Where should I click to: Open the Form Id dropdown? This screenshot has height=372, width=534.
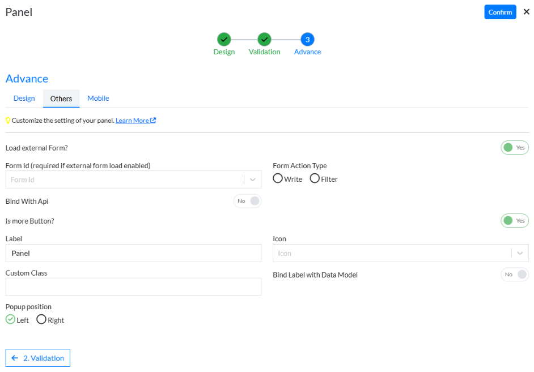(x=253, y=179)
